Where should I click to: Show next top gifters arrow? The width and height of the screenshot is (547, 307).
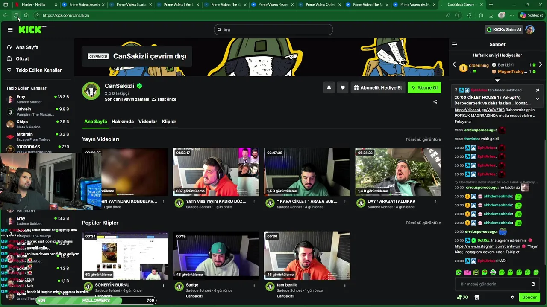tap(541, 64)
